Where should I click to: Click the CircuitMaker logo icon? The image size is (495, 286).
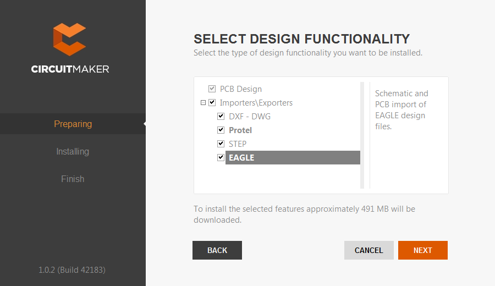pos(69,40)
